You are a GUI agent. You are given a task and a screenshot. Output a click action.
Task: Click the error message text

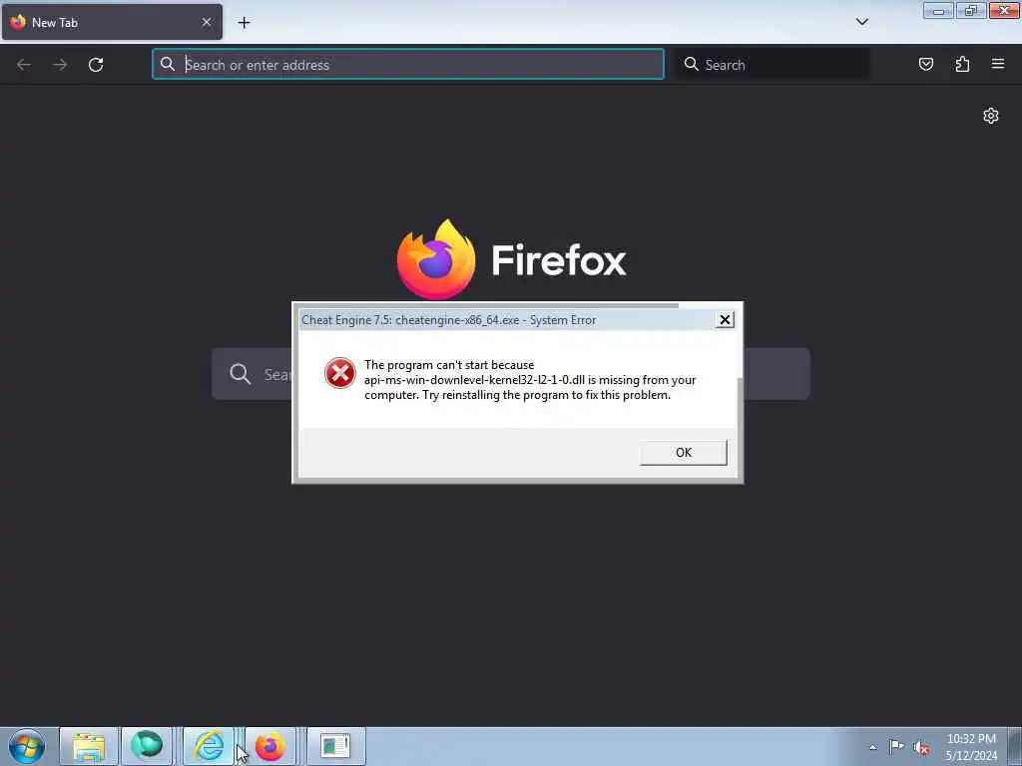(x=530, y=380)
